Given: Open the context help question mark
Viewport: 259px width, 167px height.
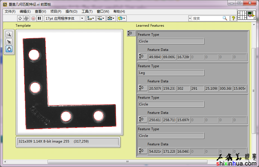Looking at the screenshot, I should pos(233,18).
